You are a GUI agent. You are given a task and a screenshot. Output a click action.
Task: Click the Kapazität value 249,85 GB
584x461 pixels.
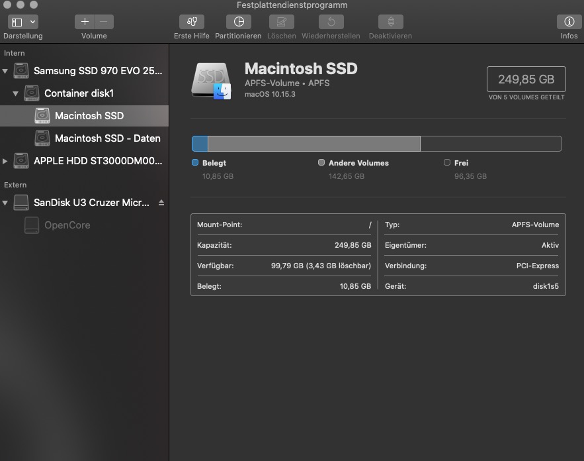coord(353,246)
